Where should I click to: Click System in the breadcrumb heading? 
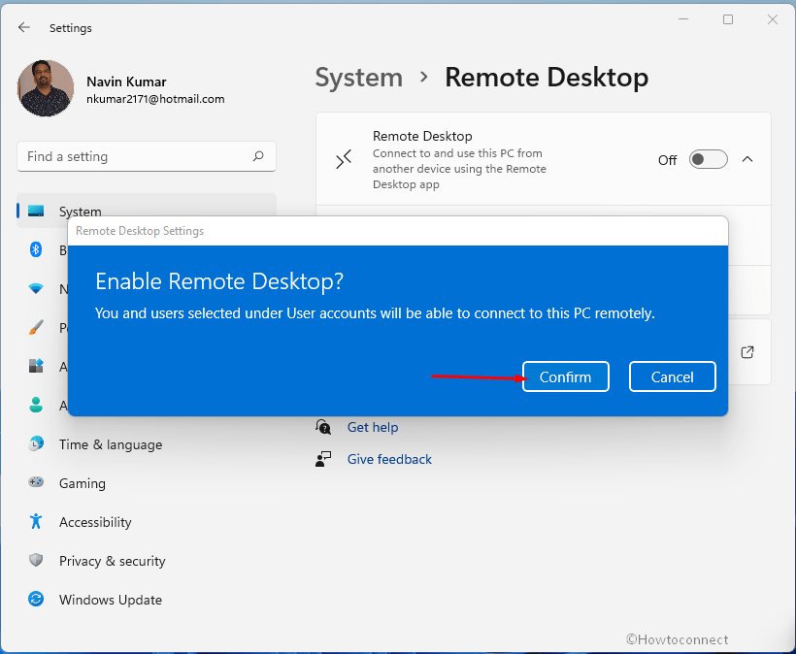pyautogui.click(x=358, y=78)
